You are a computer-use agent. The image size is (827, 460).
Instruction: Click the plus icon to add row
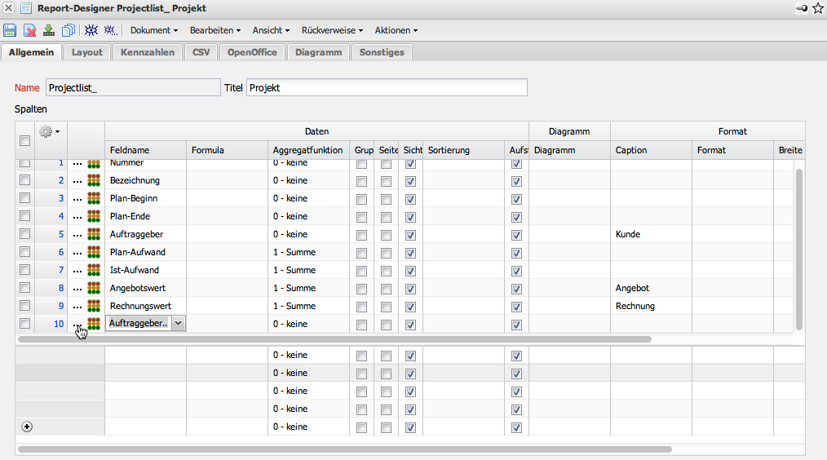tap(25, 427)
